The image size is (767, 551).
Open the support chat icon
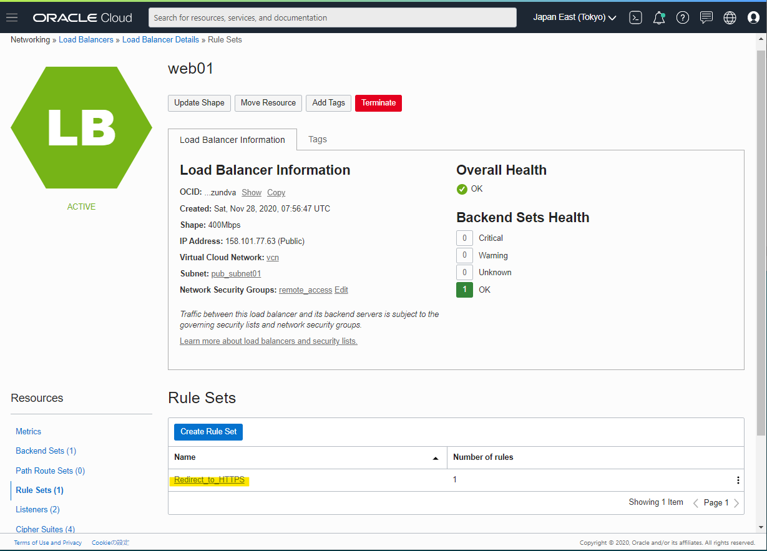coord(706,17)
